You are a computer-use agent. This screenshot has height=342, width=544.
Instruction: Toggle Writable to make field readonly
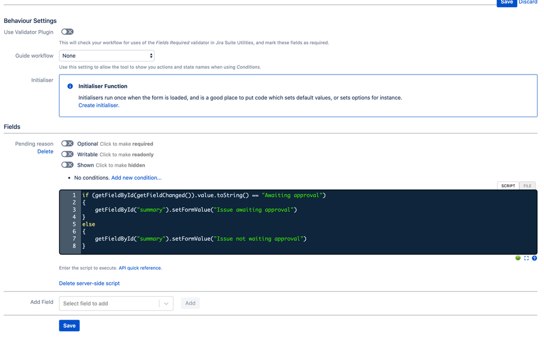point(67,154)
